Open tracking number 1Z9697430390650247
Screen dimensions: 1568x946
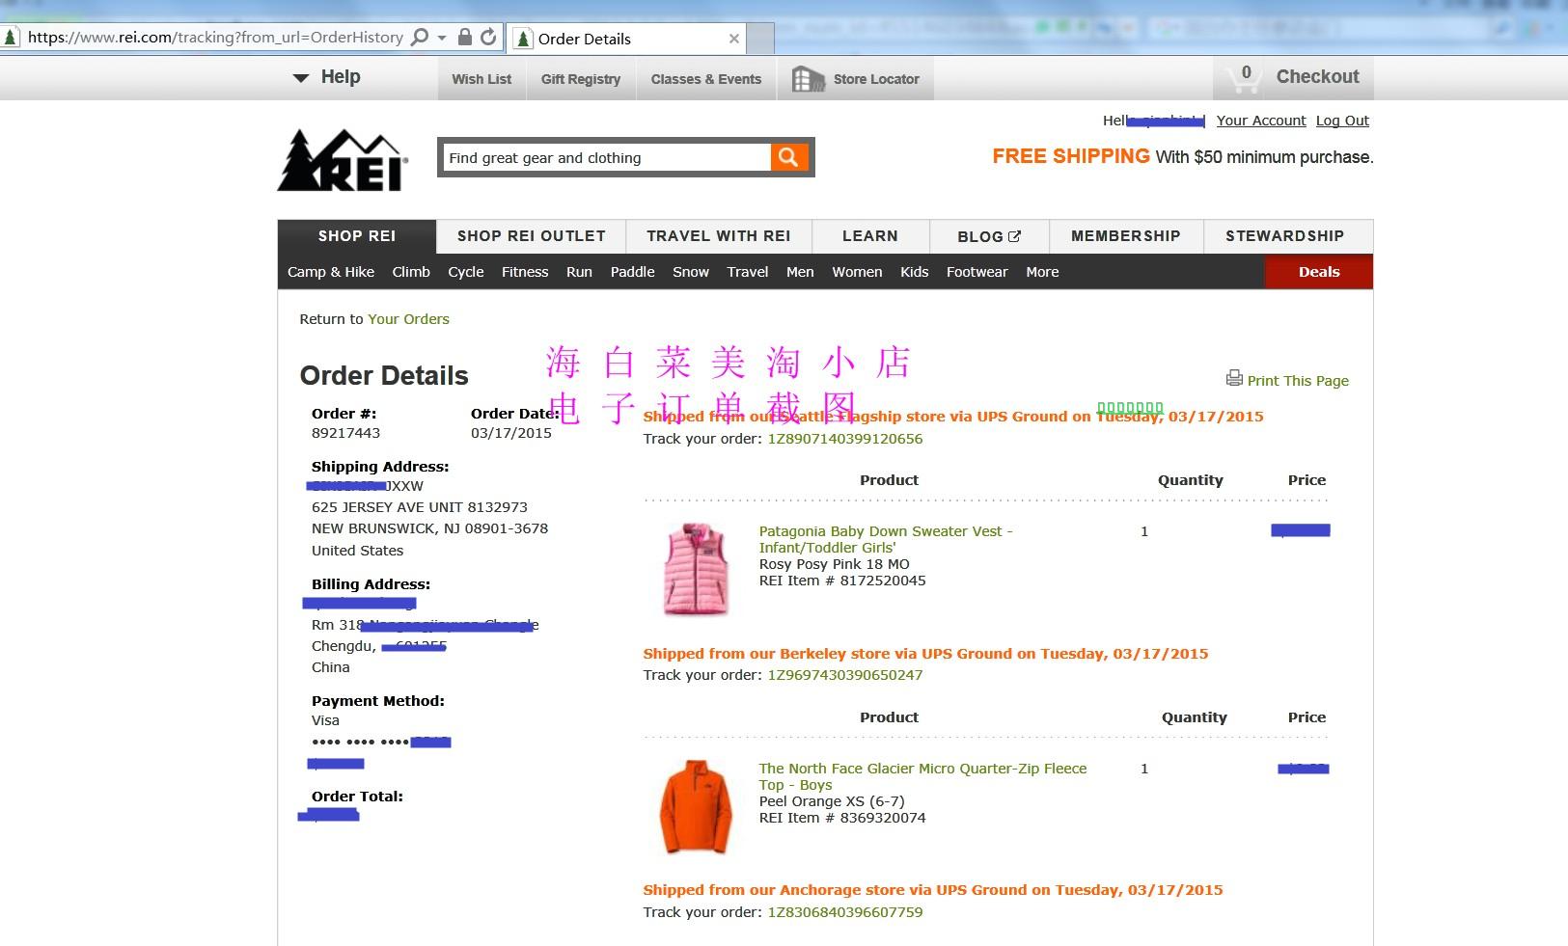[845, 675]
